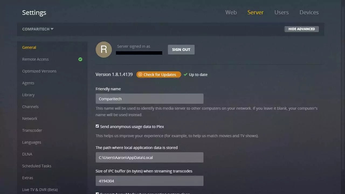
Task: Switch to the Server settings tab
Action: pyautogui.click(x=256, y=12)
